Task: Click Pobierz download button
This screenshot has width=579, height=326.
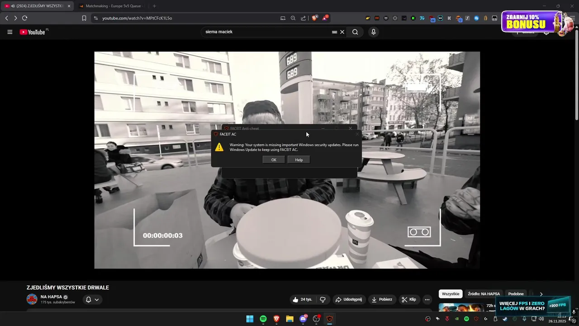Action: click(x=382, y=299)
